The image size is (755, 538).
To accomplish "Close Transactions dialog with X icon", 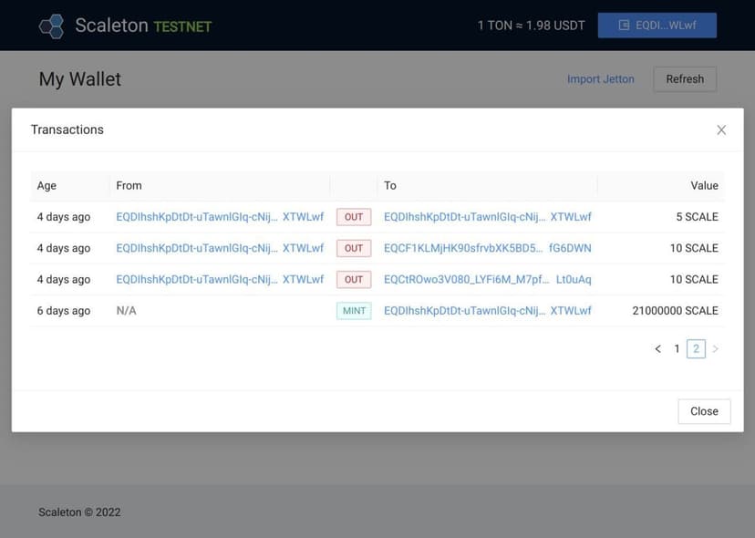I will coord(721,130).
